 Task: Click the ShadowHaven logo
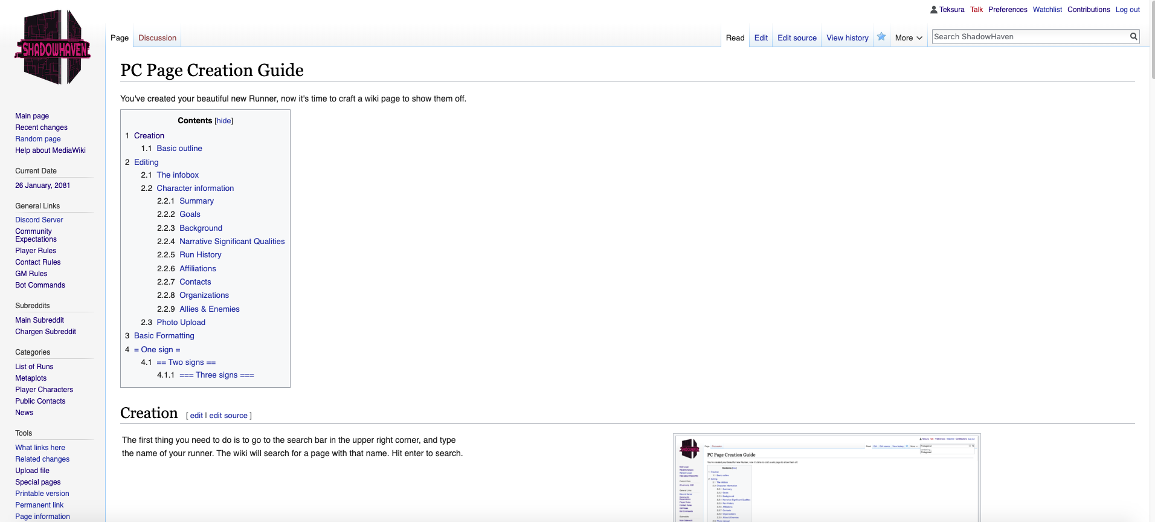tap(53, 47)
